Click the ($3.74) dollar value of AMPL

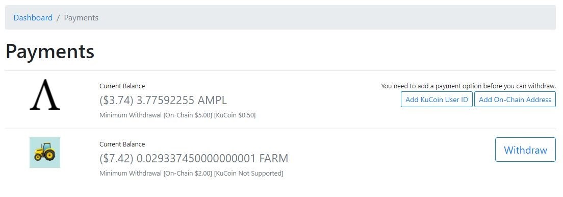click(116, 100)
